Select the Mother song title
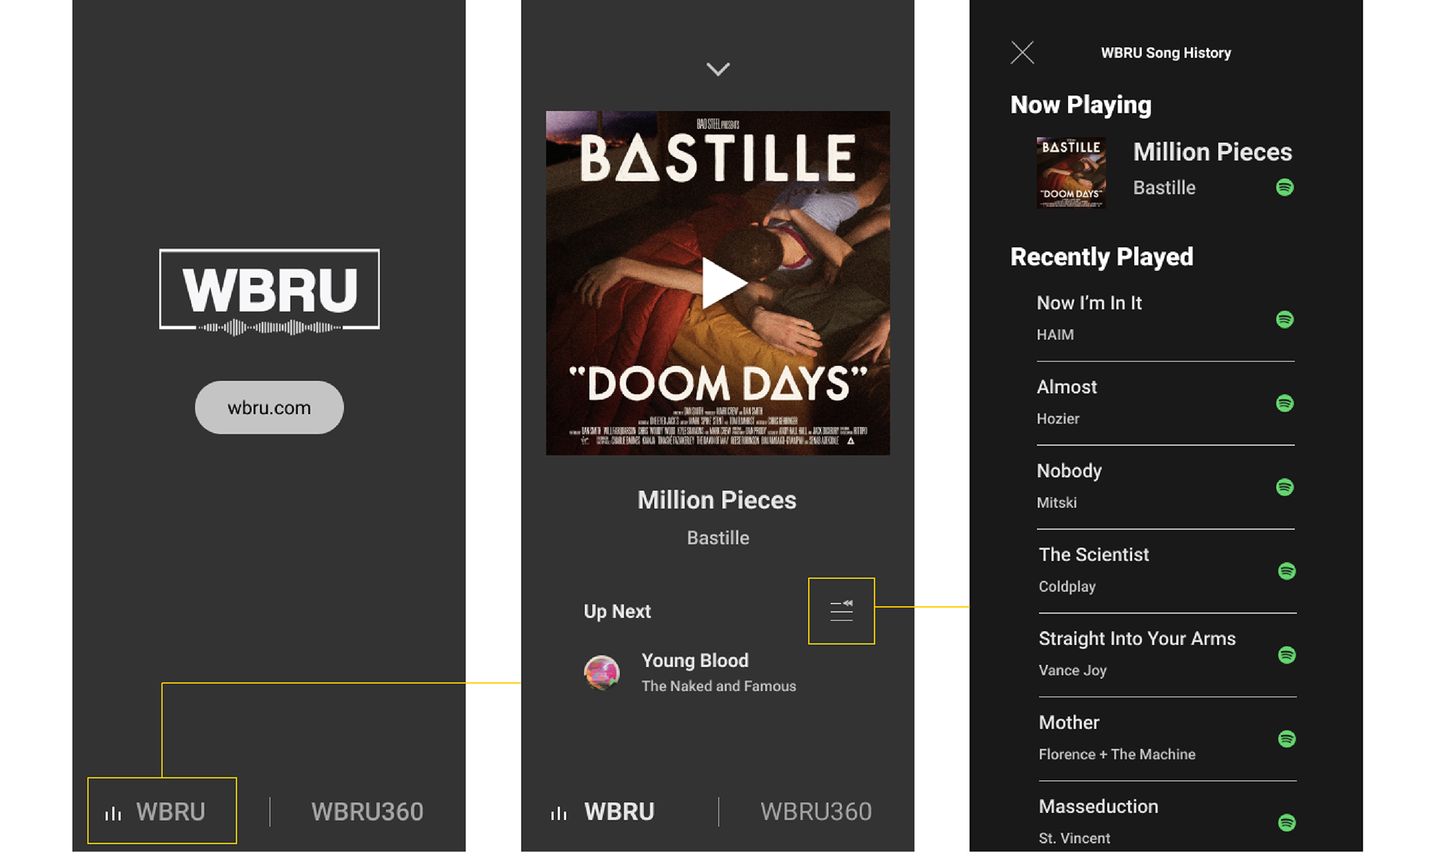The image size is (1435, 852). 1069,723
